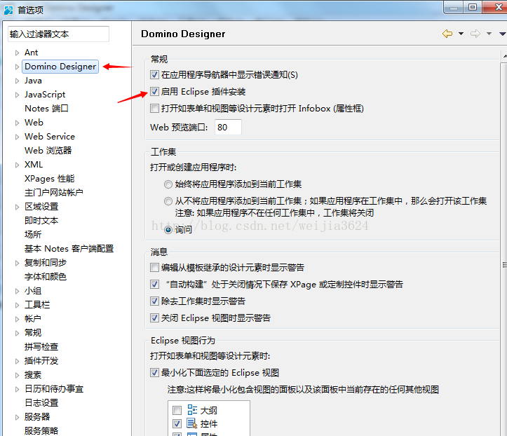Open the 日志设置 preferences page
507x436 pixels.
[41, 403]
